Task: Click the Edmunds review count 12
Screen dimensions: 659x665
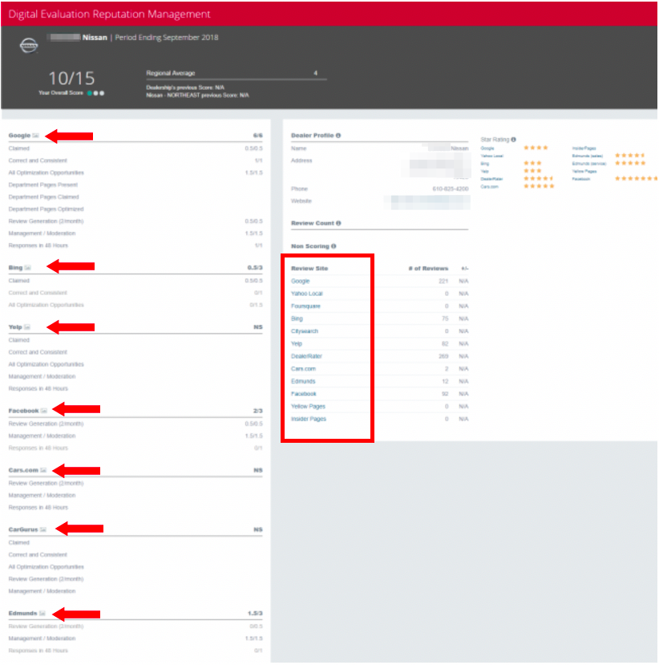Action: [445, 381]
